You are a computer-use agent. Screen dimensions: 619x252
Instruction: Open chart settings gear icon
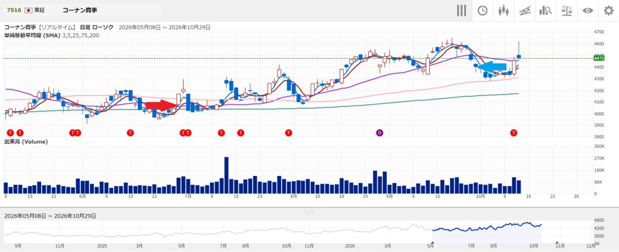pos(609,11)
